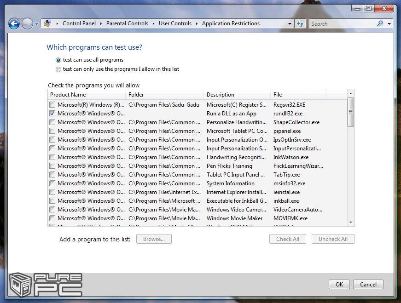Uncheck the rundll32.exe checkbox
The height and width of the screenshot is (303, 401).
point(52,113)
